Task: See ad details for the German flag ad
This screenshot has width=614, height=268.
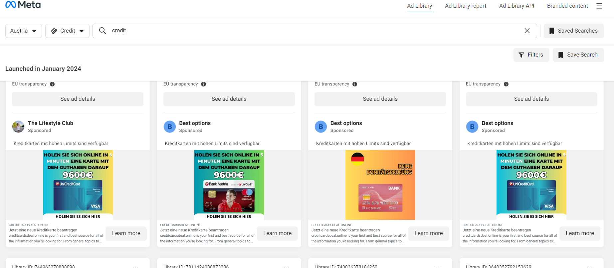Action: coord(380,99)
